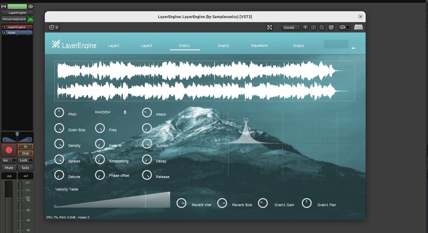Click the Attack knob
The width and height of the screenshot is (428, 233).
click(147, 113)
